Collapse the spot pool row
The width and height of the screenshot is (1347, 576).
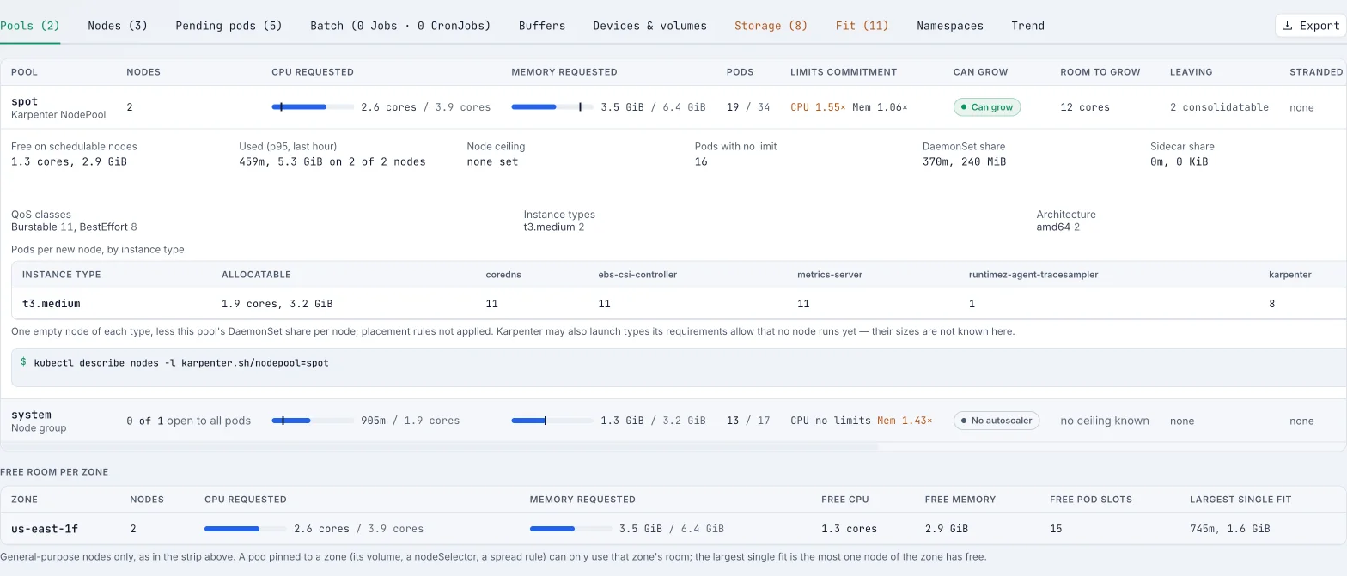tap(673, 107)
